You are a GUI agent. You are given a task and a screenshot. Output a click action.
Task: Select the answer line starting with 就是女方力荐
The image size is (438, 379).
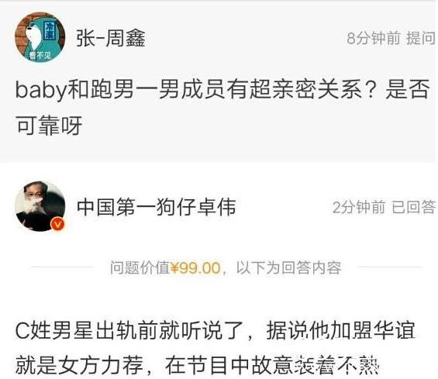pyautogui.click(x=197, y=365)
